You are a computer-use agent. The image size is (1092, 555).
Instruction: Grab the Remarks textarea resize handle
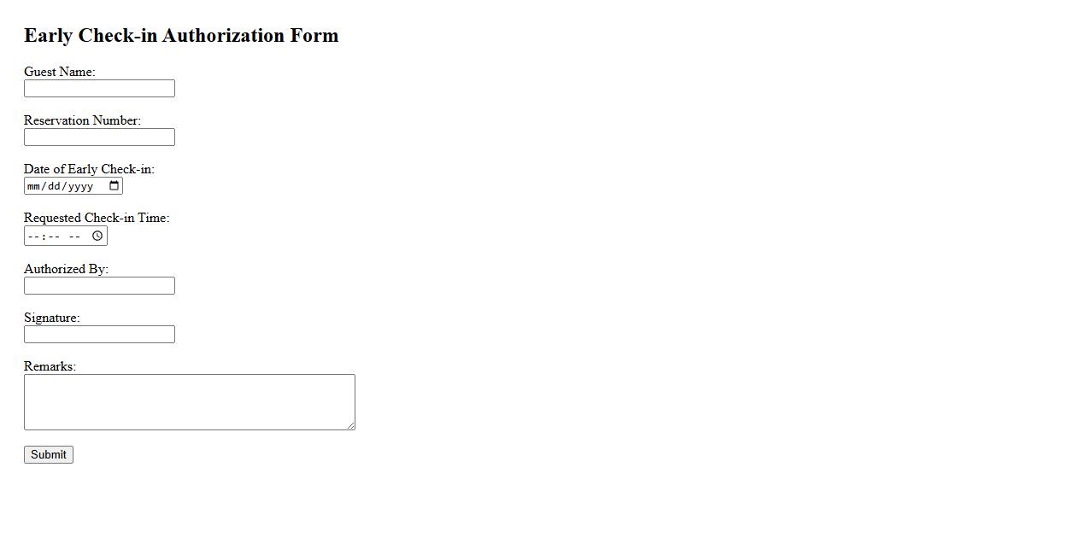(350, 425)
